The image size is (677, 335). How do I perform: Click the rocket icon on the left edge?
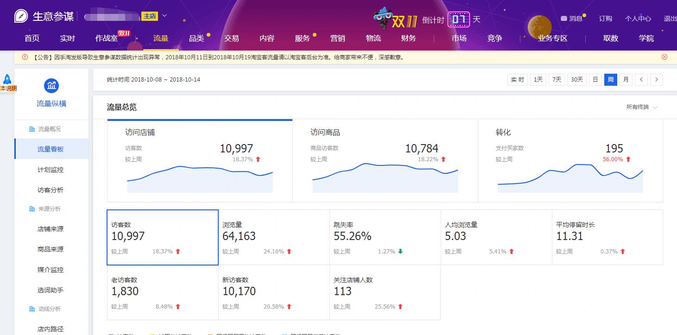tap(7, 79)
